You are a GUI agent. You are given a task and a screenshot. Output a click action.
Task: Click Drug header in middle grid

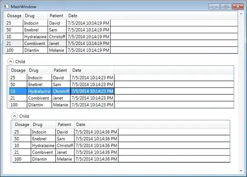(x=39, y=70)
